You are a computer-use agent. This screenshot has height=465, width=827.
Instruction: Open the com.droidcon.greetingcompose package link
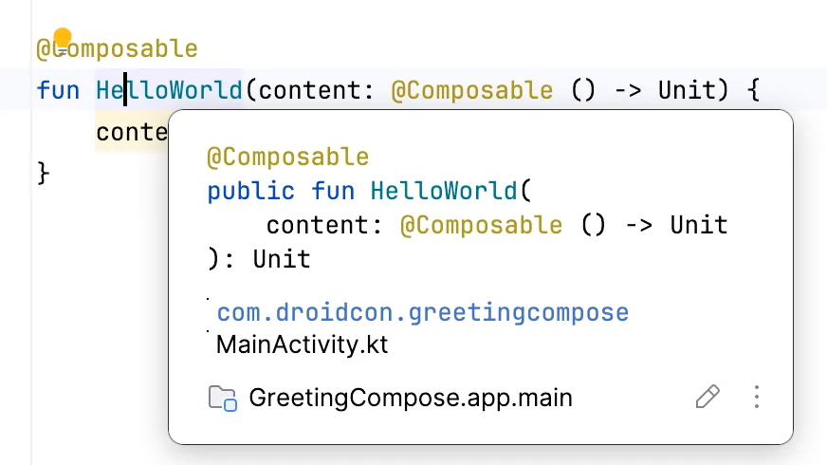tap(422, 313)
